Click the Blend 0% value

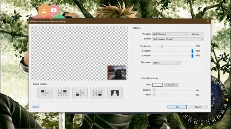pyautogui.click(x=197, y=95)
